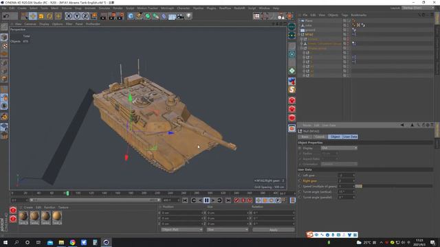440x247 pixels.
Task: Switch to the Basic tab in Attributes
Action: click(305, 137)
